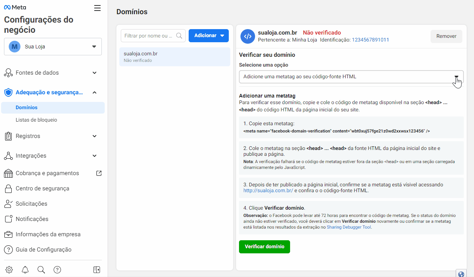The height and width of the screenshot is (277, 474).
Task: Open the Adicionar dropdown button
Action: coord(209,36)
